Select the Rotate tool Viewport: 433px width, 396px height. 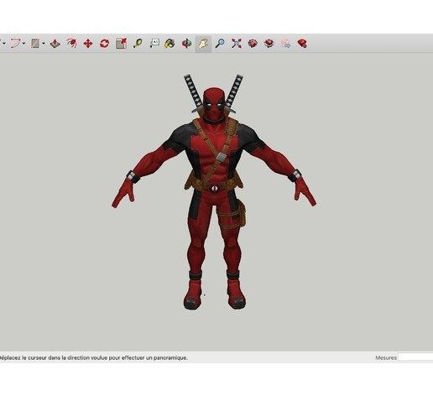point(105,44)
